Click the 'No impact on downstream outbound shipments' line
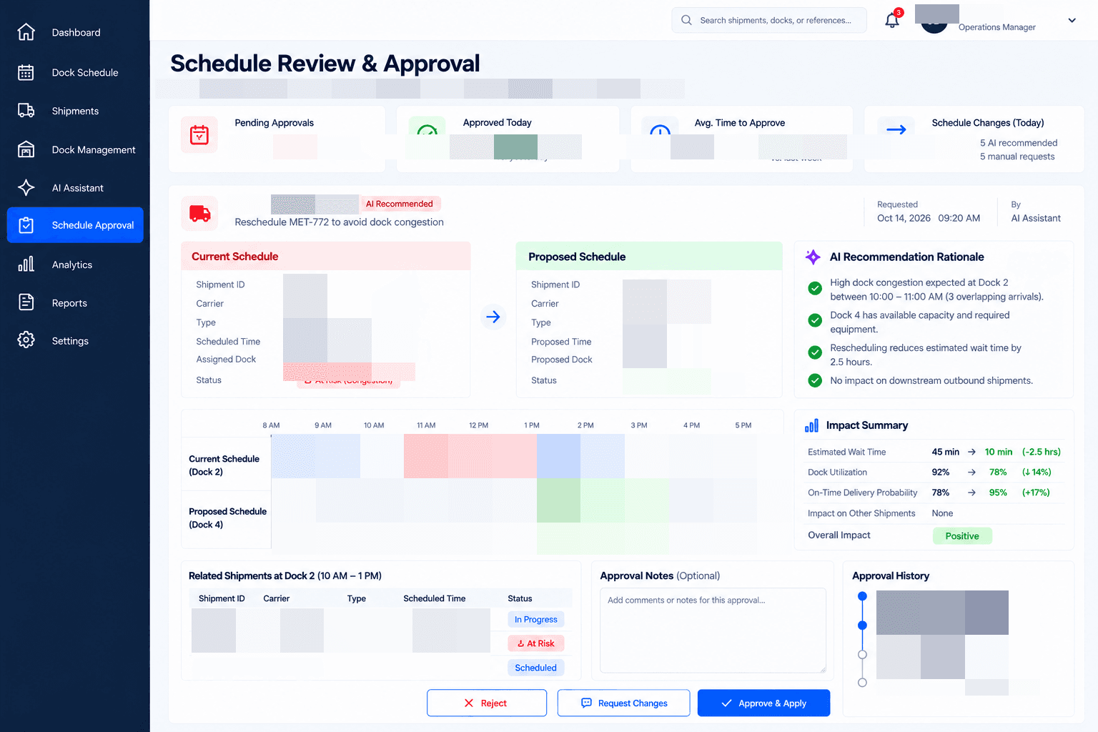The image size is (1098, 732). 931,380
